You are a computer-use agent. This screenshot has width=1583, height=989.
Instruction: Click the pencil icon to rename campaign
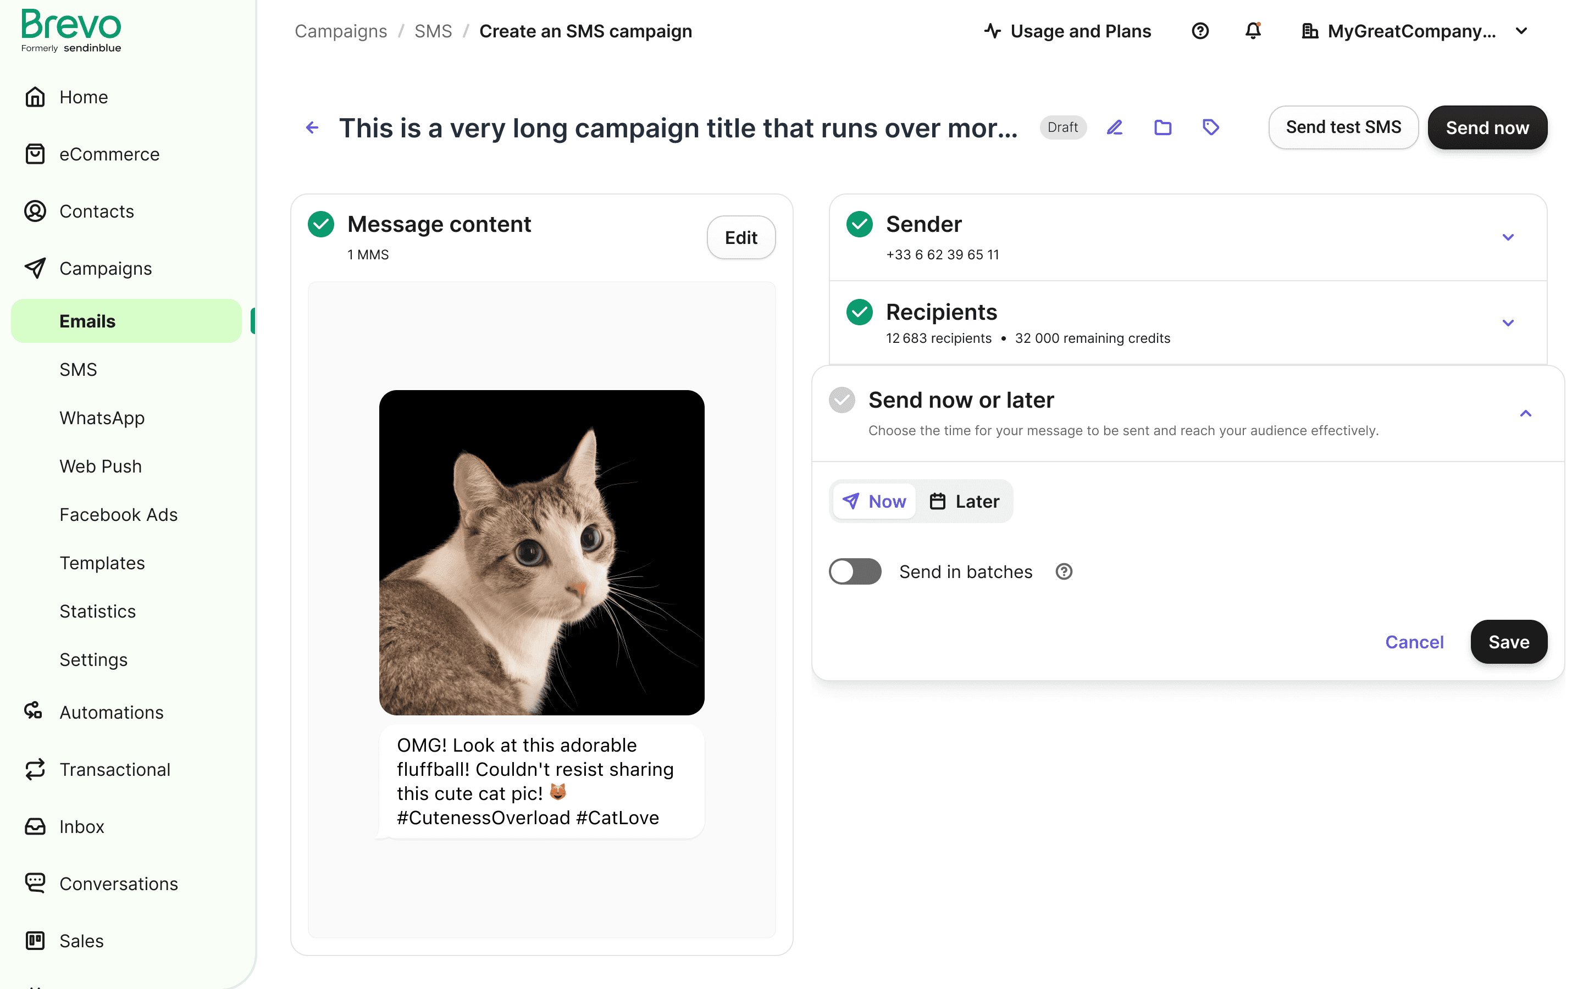click(1115, 127)
